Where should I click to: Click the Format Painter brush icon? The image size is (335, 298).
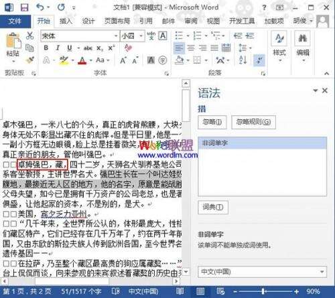(x=29, y=60)
